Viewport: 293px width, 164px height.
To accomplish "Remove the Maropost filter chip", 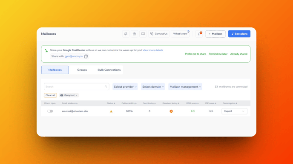I will click(76, 95).
